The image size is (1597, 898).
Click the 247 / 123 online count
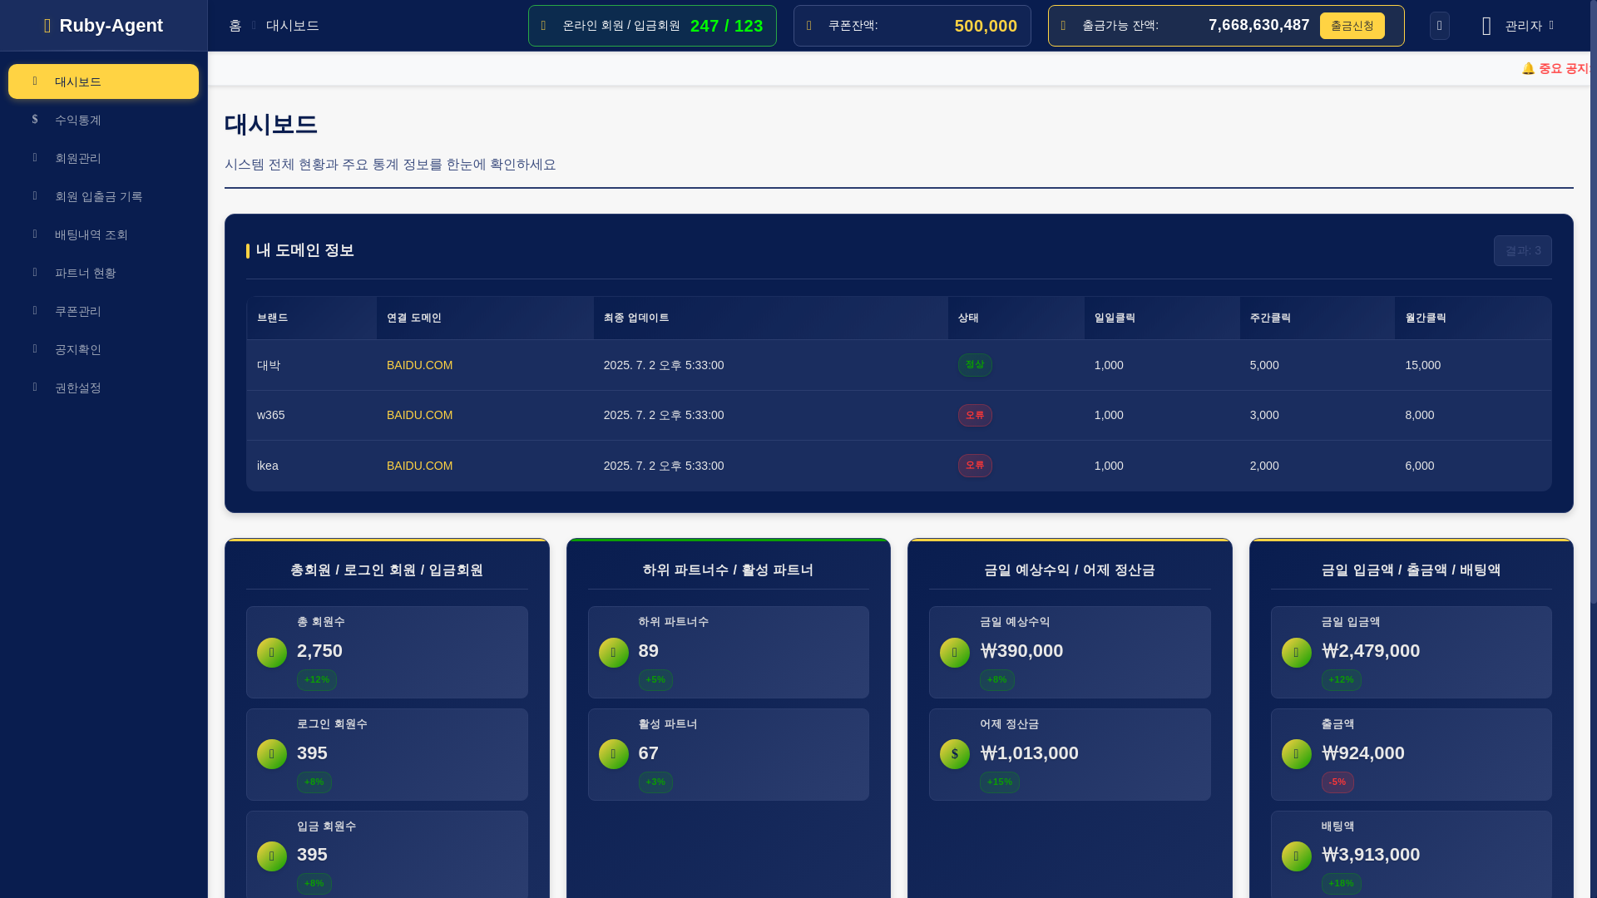pos(726,26)
